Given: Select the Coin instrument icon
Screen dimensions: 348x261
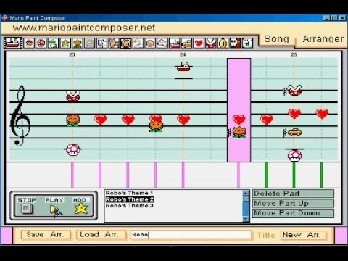Looking at the screenshot, I should (223, 43).
